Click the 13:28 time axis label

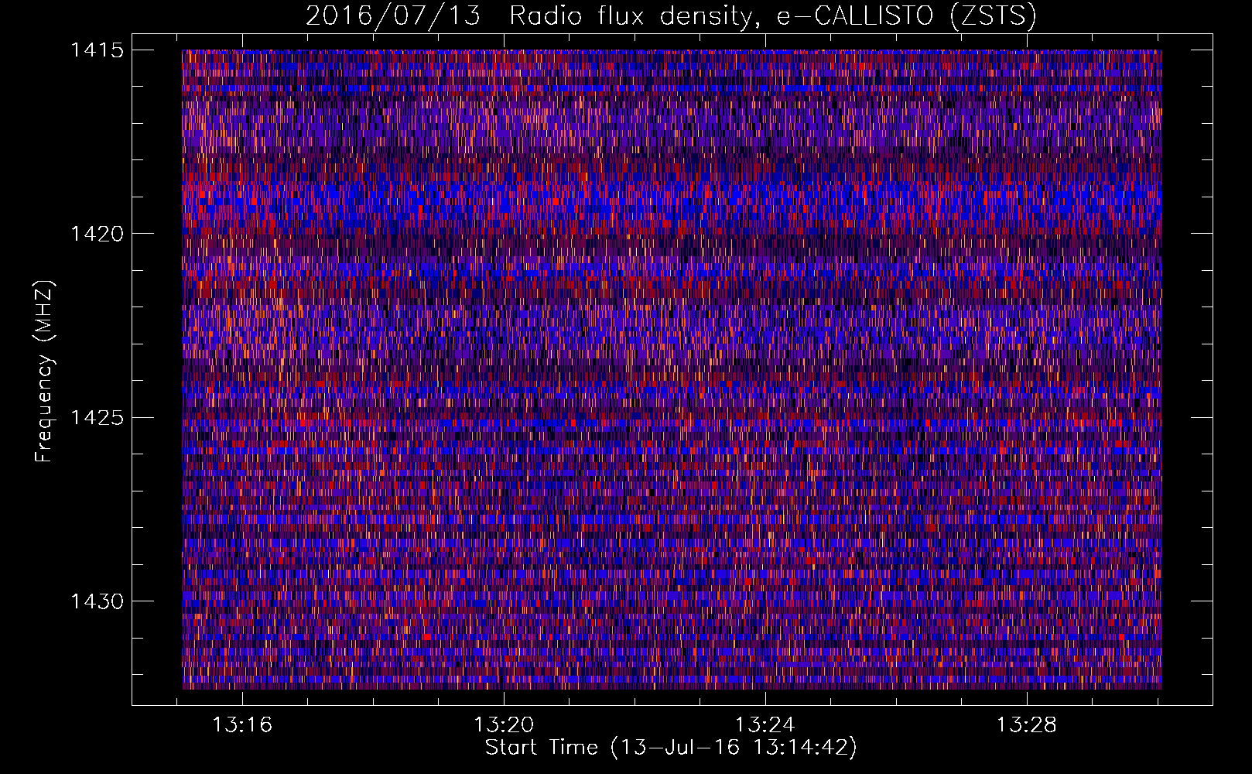click(x=1026, y=725)
